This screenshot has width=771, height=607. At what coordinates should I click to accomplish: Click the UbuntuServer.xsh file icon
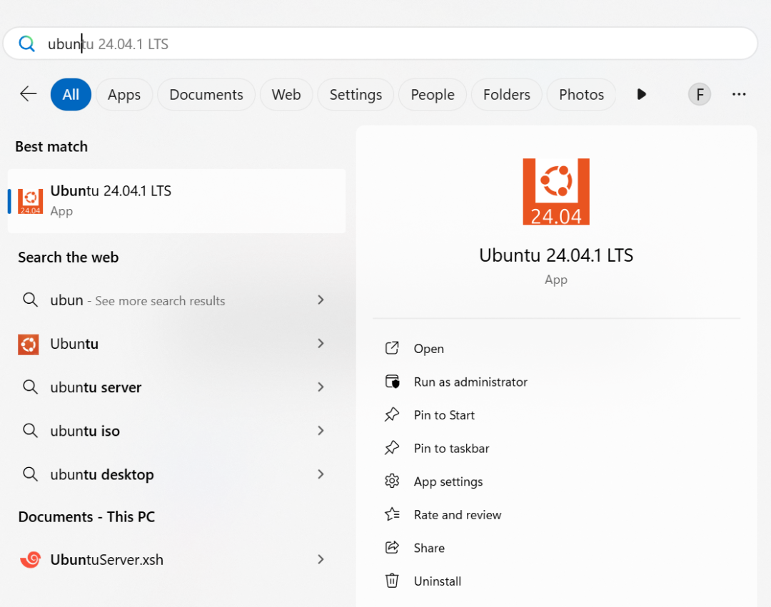pos(31,559)
